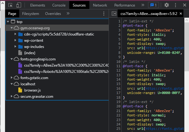Follow the fonts.gstatic URL on line 7
The image size is (189, 132).
click(x=164, y=48)
